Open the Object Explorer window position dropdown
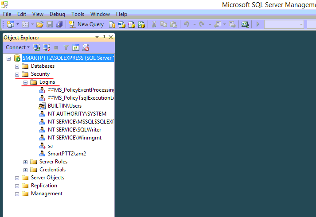The width and height of the screenshot is (316, 217). click(97, 37)
